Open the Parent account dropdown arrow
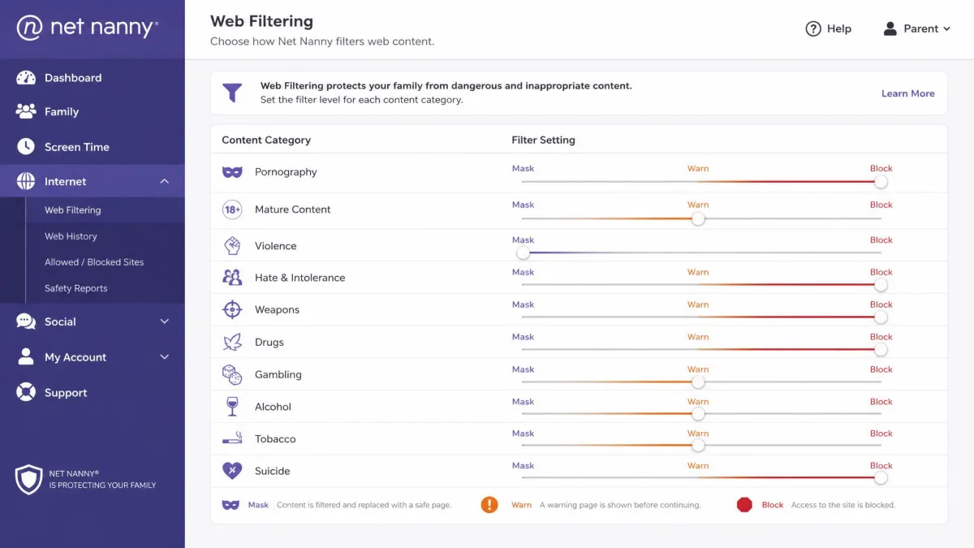 (946, 28)
